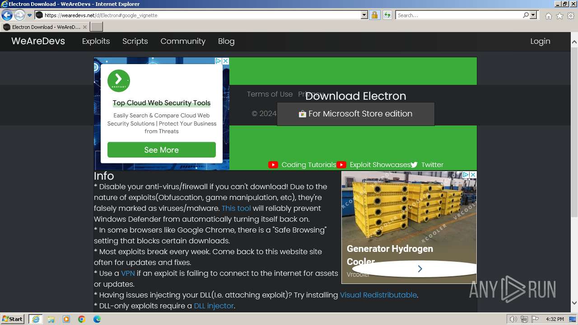This screenshot has height=325, width=578.
Task: Click the Action Center flag tray icon
Action: (x=536, y=319)
